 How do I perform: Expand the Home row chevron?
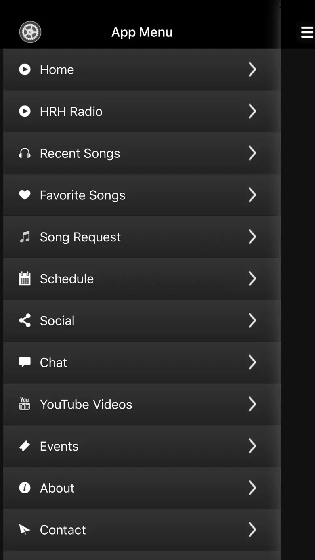point(252,69)
